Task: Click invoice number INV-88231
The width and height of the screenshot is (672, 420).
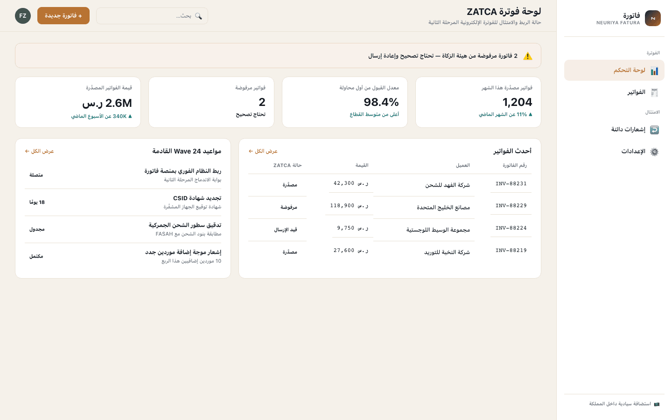Action: (x=511, y=184)
